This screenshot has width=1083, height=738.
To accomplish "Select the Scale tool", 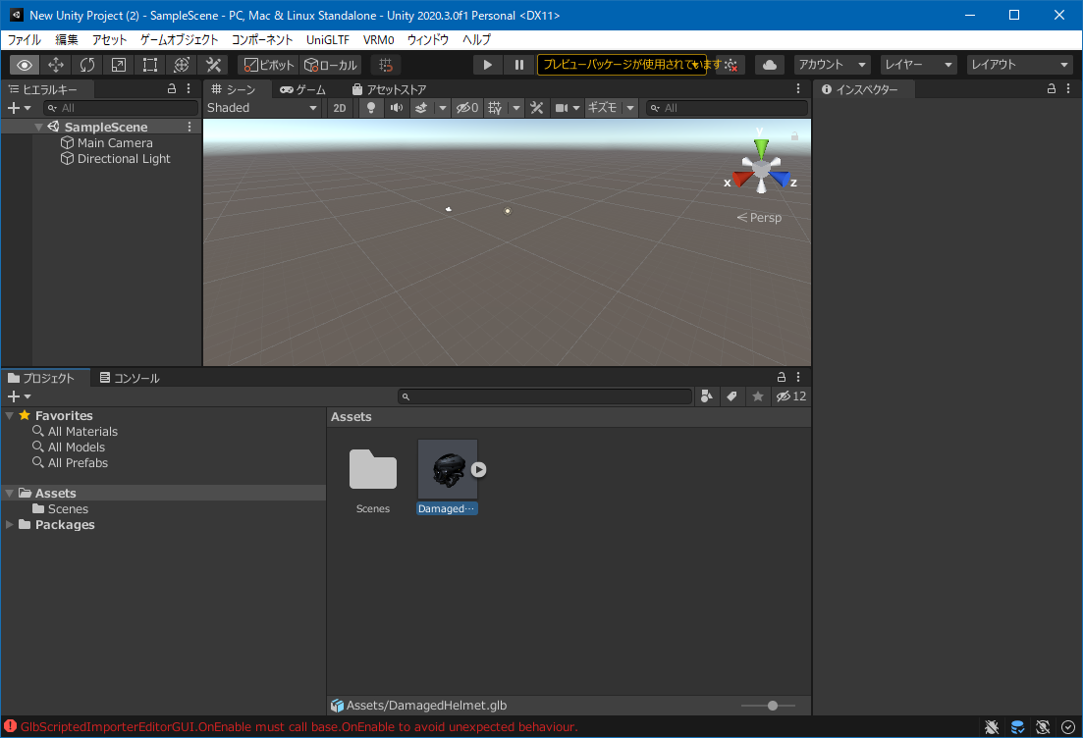I will [118, 65].
